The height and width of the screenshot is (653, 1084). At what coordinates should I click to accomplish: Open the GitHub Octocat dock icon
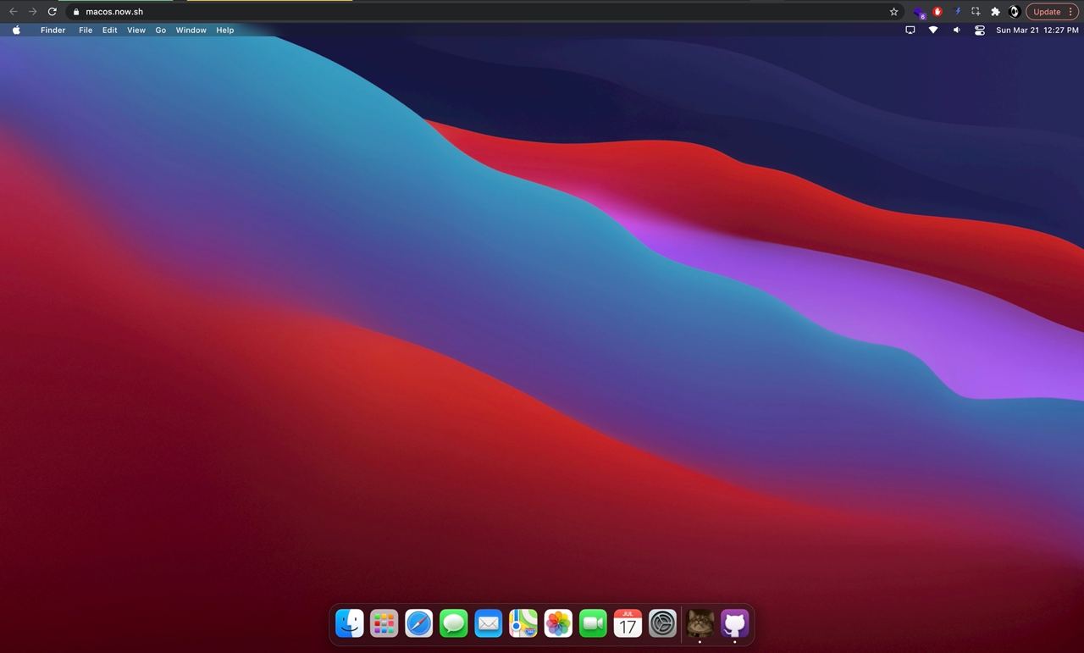tap(735, 623)
